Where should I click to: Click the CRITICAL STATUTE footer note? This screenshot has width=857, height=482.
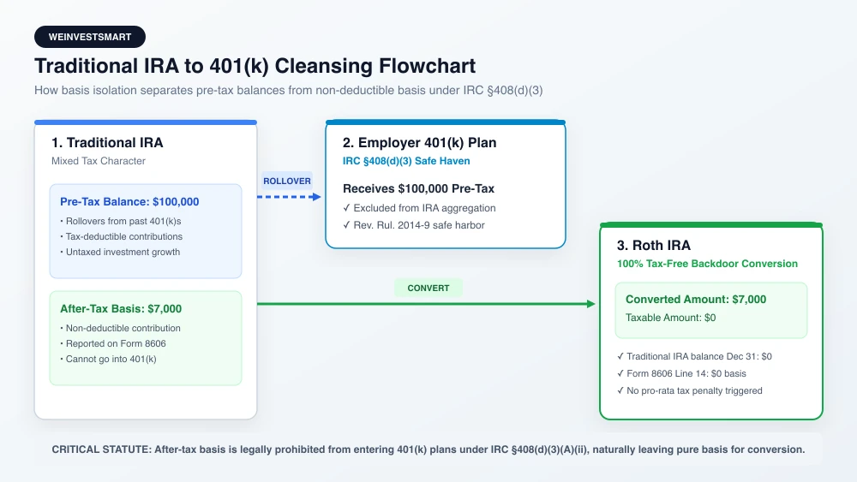[x=428, y=449]
